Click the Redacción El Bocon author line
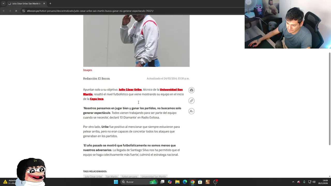 [96, 79]
